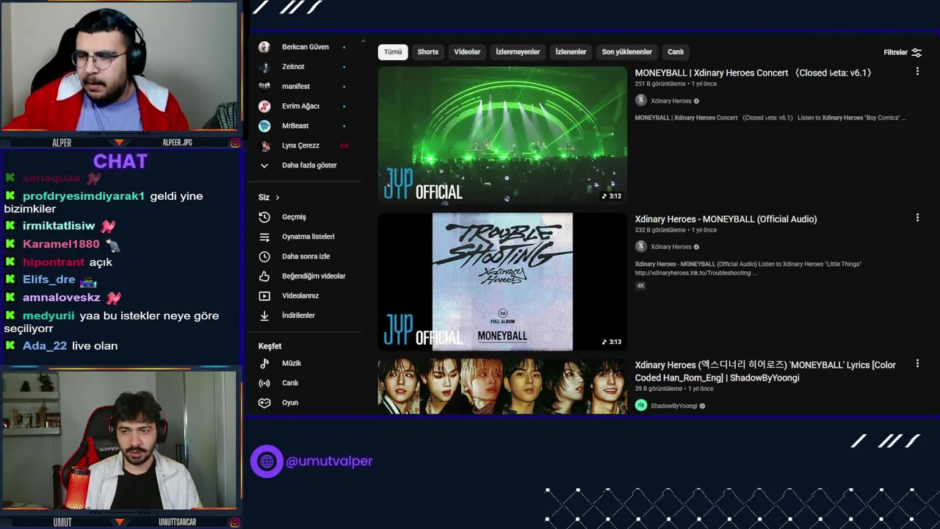Image resolution: width=940 pixels, height=529 pixels.
Task: Click the Filtreler button label
Action: coord(895,52)
